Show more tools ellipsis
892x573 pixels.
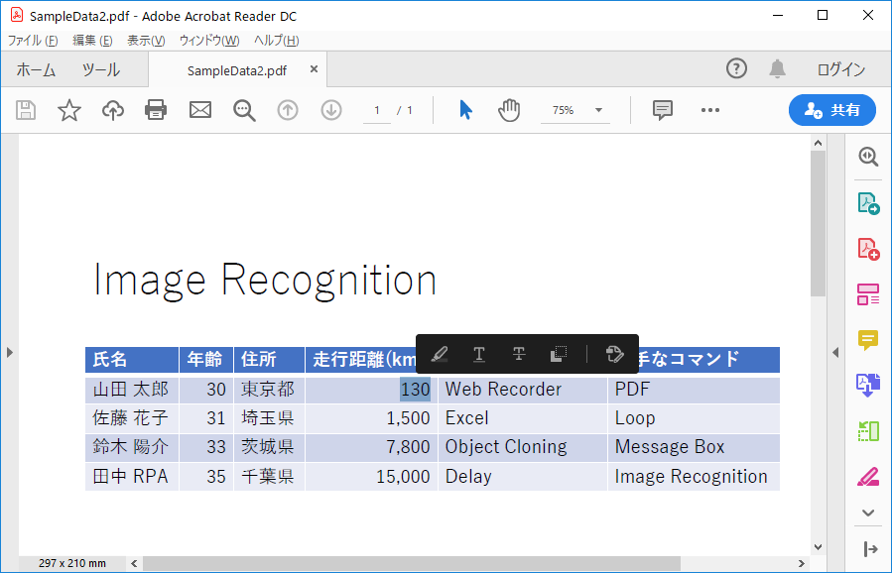click(x=710, y=110)
